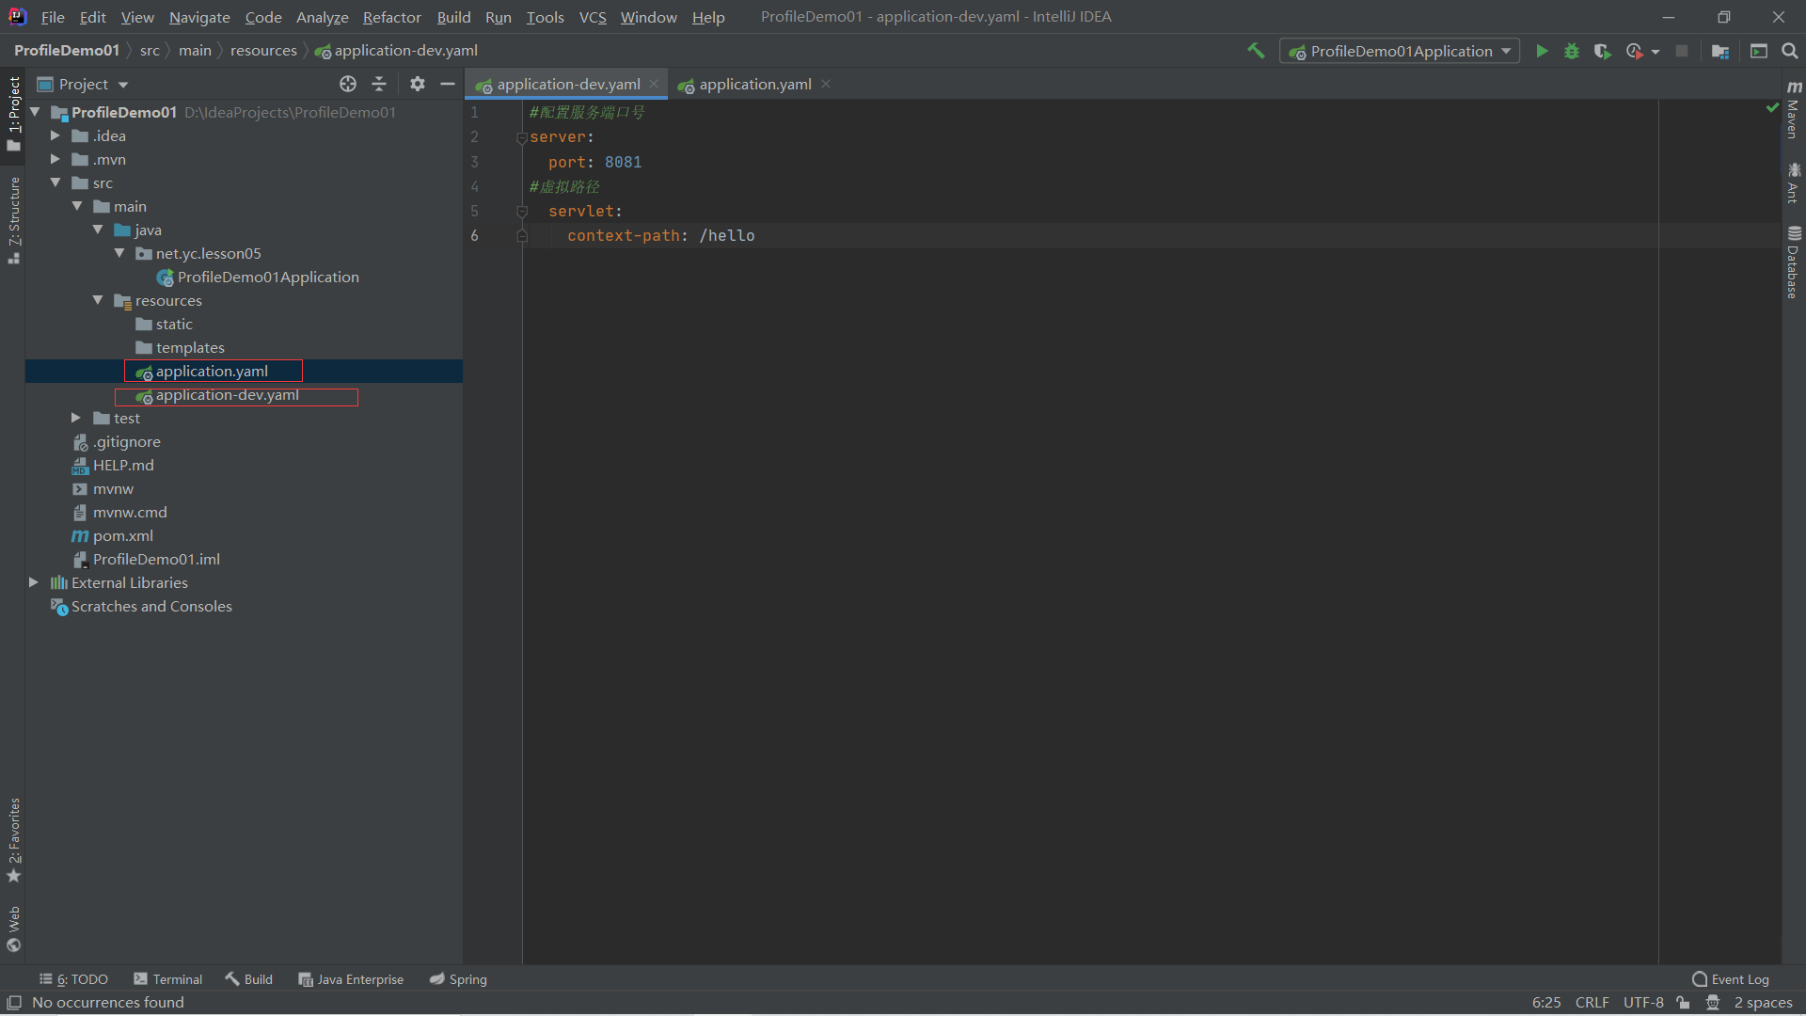The height and width of the screenshot is (1016, 1806).
Task: Click the Collapse All icon in Project panel
Action: [379, 85]
